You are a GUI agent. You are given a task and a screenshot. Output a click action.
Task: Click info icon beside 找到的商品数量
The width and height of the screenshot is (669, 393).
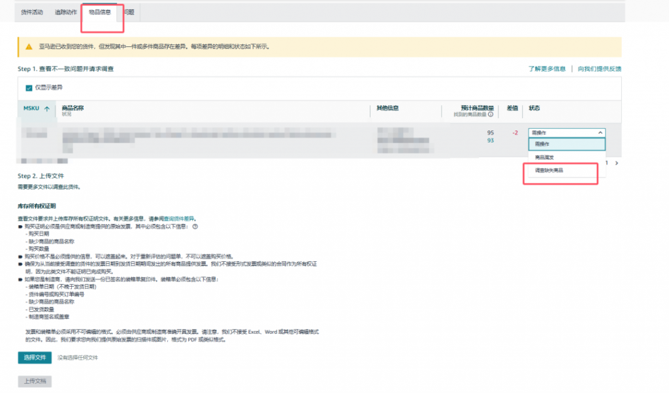(x=491, y=114)
